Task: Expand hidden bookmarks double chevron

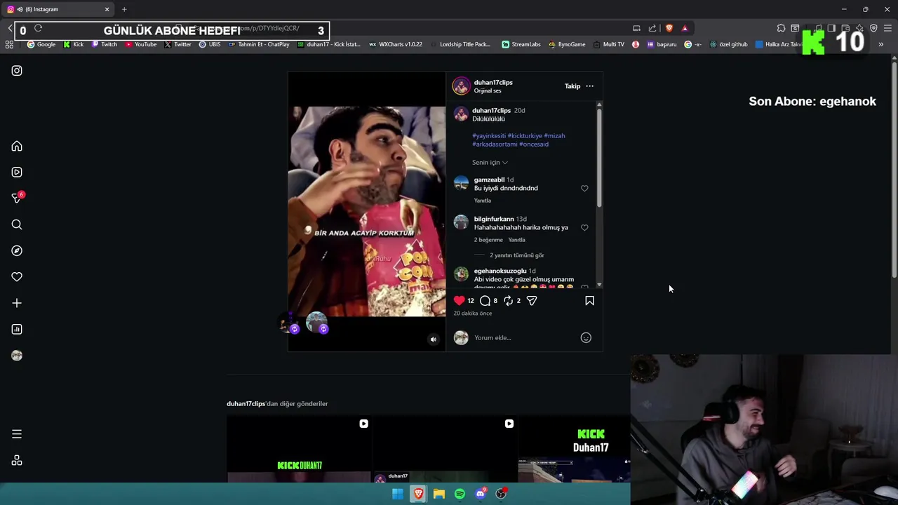Action: [881, 44]
